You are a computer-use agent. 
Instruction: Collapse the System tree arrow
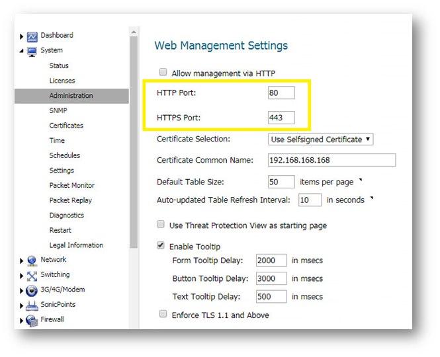tap(21, 51)
